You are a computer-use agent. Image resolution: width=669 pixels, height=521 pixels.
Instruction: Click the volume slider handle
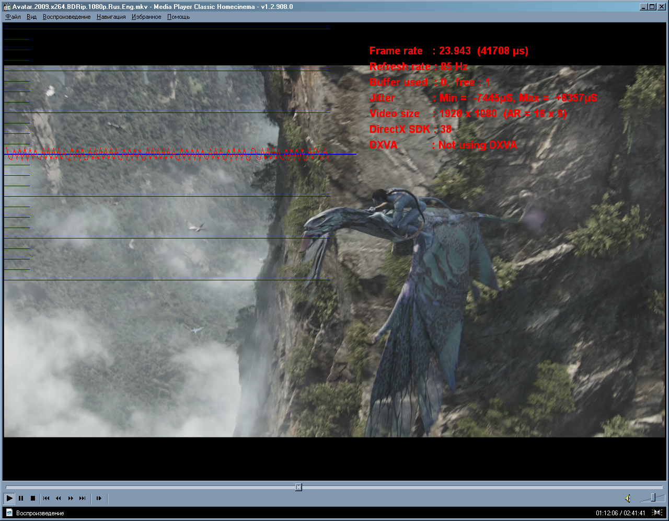pos(653,498)
